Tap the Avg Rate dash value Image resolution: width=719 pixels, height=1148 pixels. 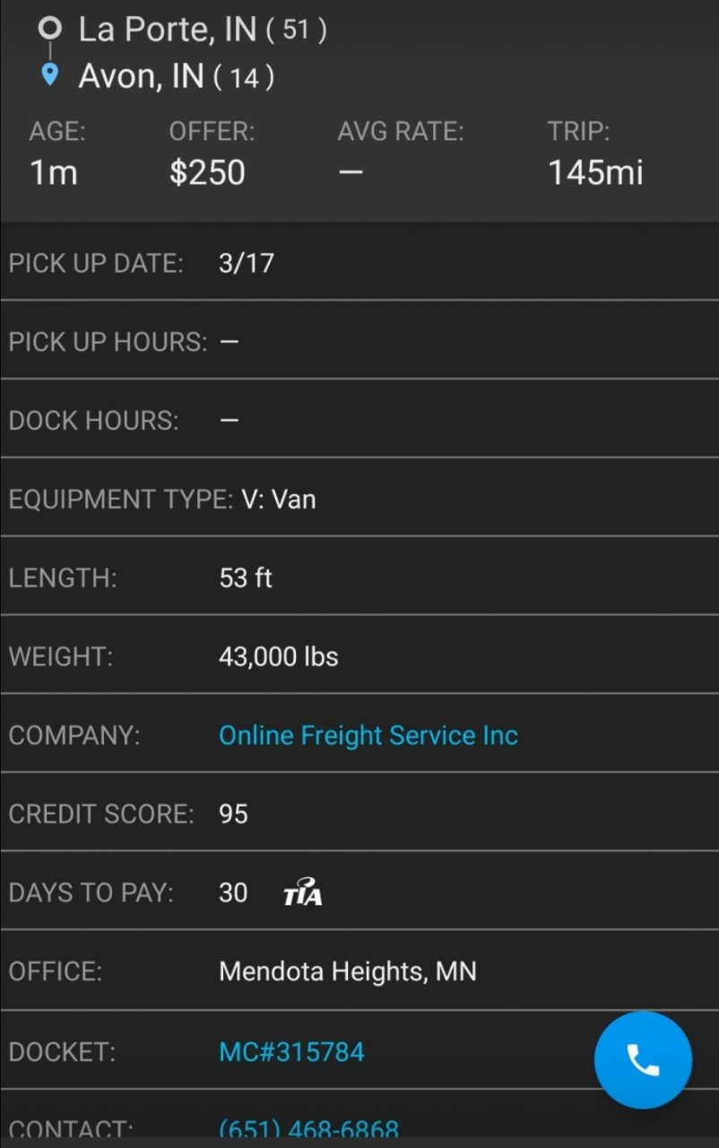pyautogui.click(x=351, y=172)
